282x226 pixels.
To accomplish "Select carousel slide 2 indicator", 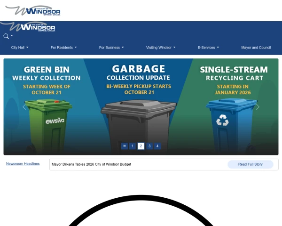I will 141,146.
